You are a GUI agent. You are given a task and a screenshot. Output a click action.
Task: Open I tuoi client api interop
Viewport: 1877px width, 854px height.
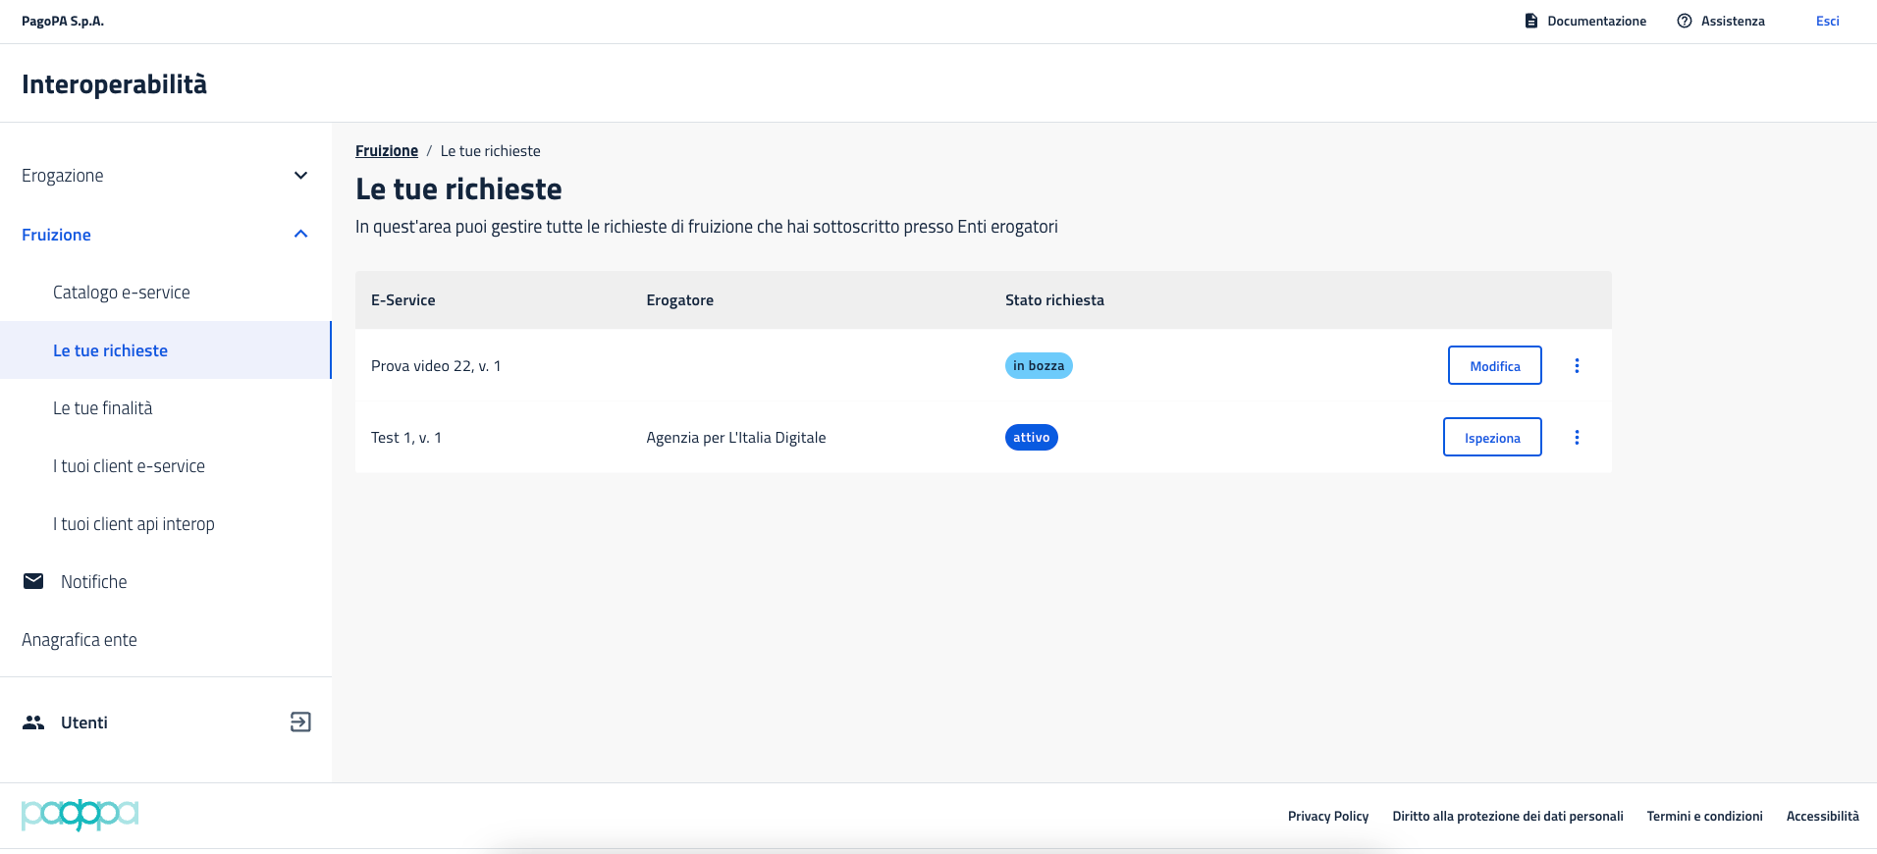(x=134, y=524)
